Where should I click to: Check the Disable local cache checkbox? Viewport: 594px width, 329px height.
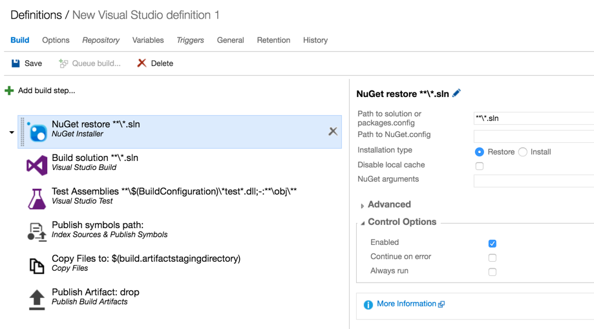(480, 166)
